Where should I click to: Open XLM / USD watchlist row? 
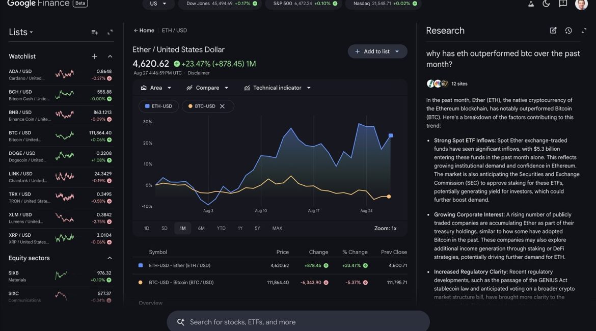[x=60, y=218]
